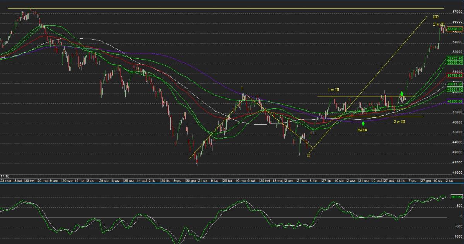Select the wave 'II' label at the low
This screenshot has height=244, width=464.
(309, 156)
